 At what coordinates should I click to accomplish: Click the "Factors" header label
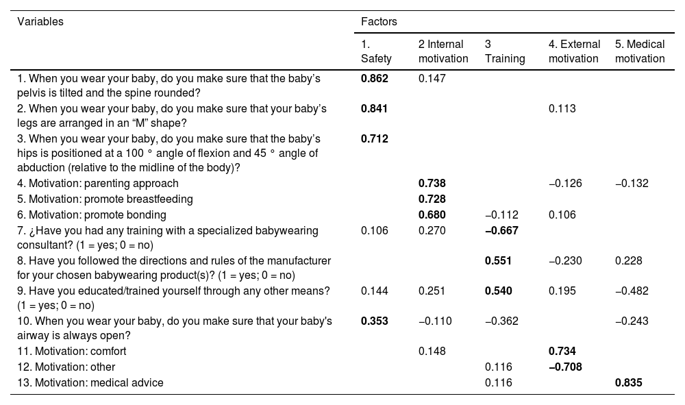(379, 22)
